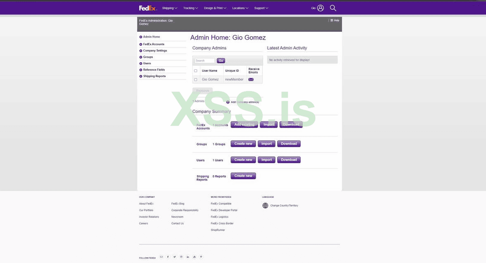Screen dimensions: 486x263
Task: Click Download in the FedEx Accounts row
Action: click(291, 124)
